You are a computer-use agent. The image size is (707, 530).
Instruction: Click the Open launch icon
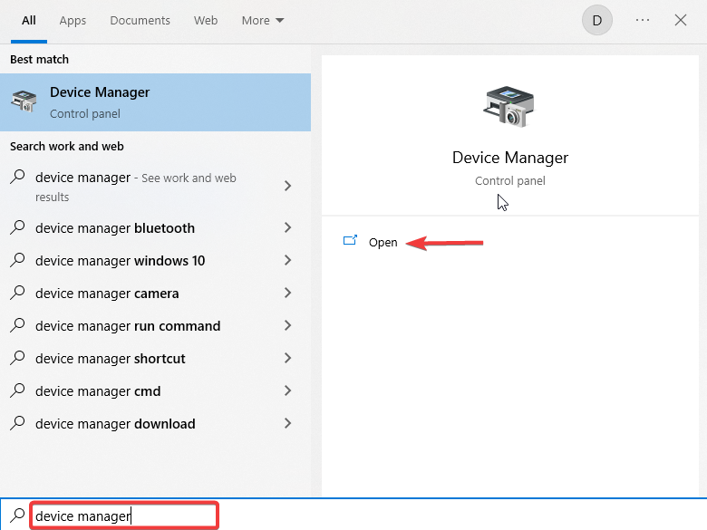350,240
